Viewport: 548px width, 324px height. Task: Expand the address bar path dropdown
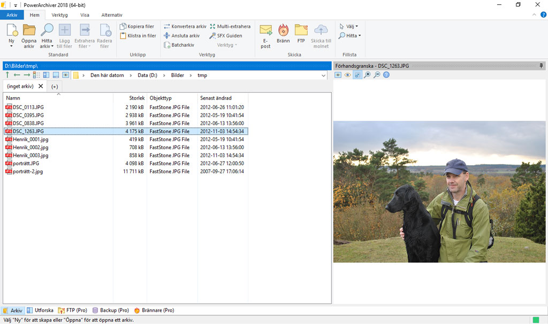[x=324, y=75]
